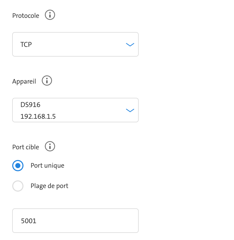Screen dimensions: 234x240
Task: Select the Port unique radio button
Action: [x=18, y=165]
